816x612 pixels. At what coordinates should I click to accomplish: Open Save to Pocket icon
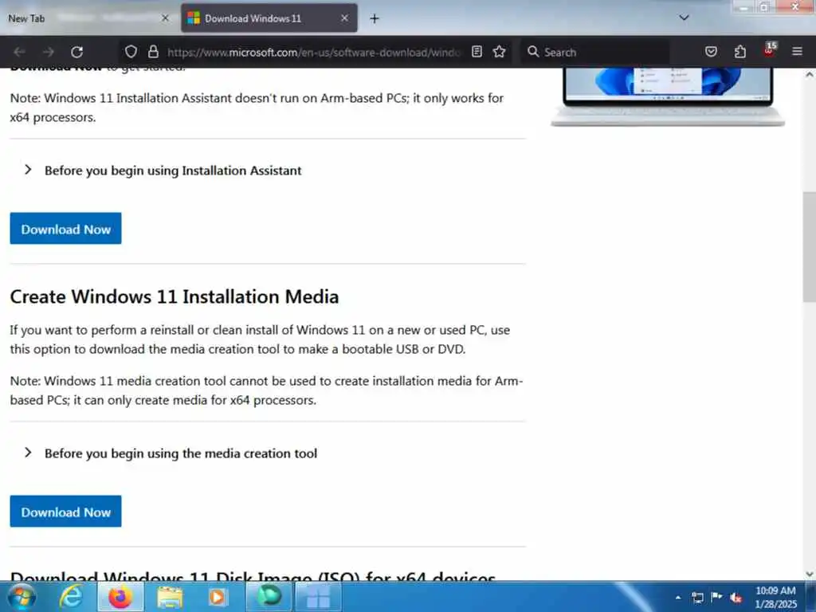tap(711, 52)
